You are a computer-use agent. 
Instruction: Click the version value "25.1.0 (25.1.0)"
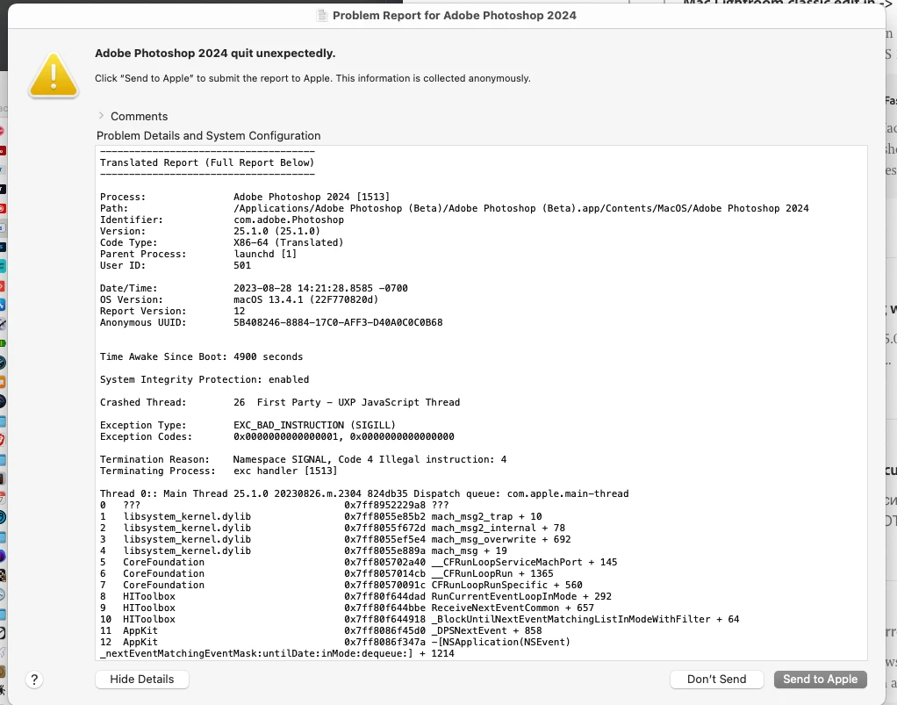276,231
